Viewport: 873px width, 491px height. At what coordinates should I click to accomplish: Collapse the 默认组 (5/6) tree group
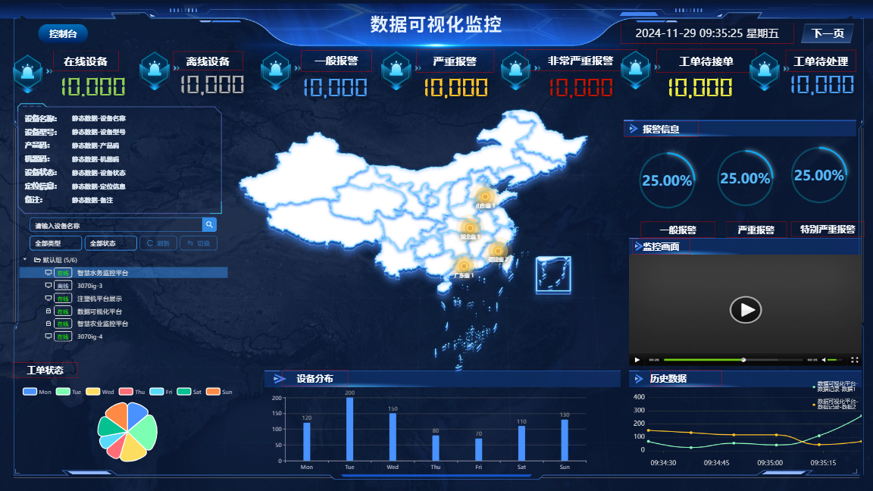click(x=25, y=260)
